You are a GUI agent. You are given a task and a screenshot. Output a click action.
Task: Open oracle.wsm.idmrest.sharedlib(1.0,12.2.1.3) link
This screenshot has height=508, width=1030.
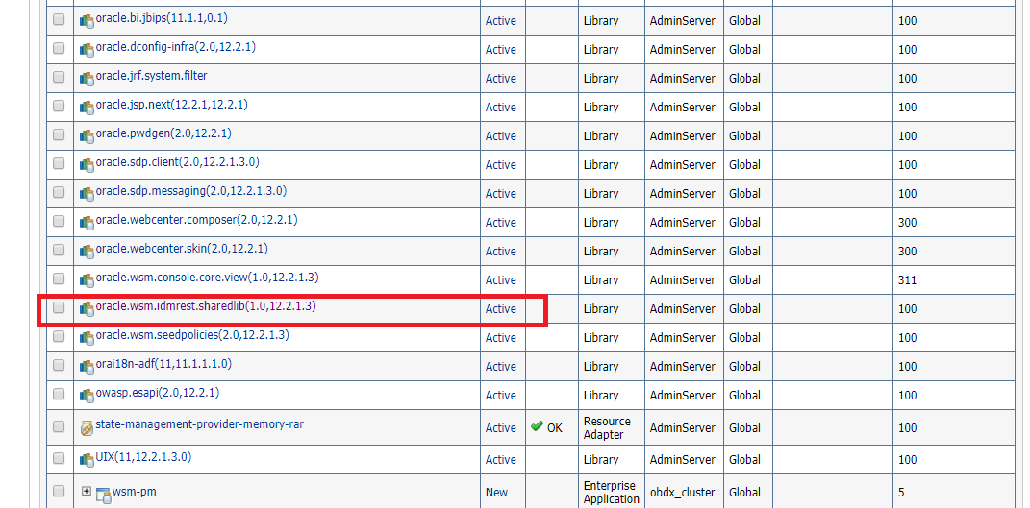pyautogui.click(x=206, y=305)
